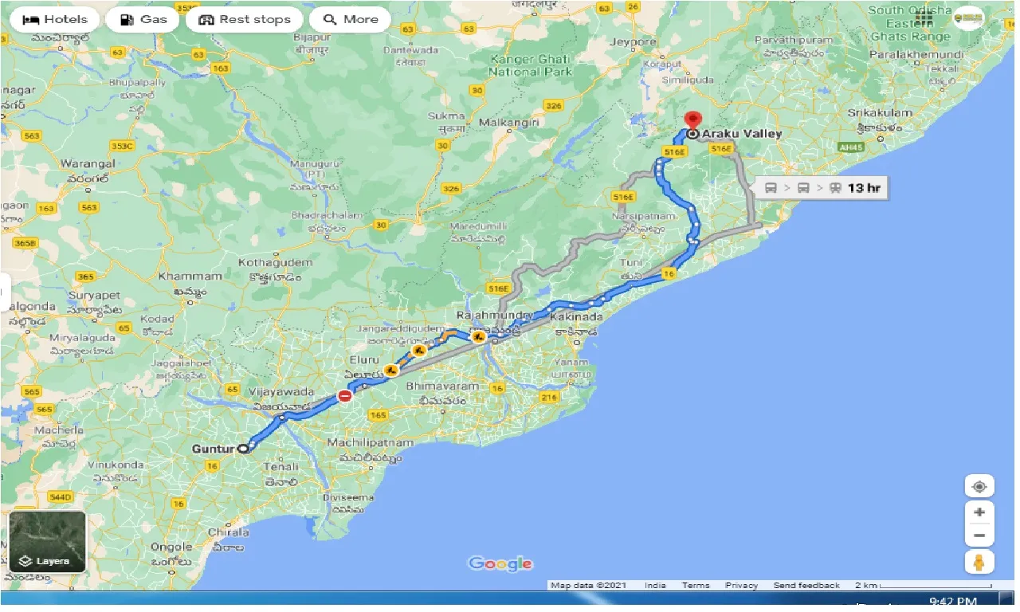The width and height of the screenshot is (1020, 612).
Task: Open the Privacy link
Action: (x=741, y=585)
